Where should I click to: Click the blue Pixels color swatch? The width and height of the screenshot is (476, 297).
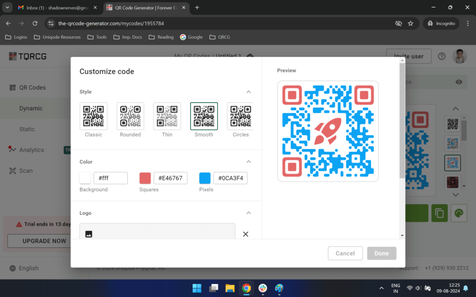(206, 178)
